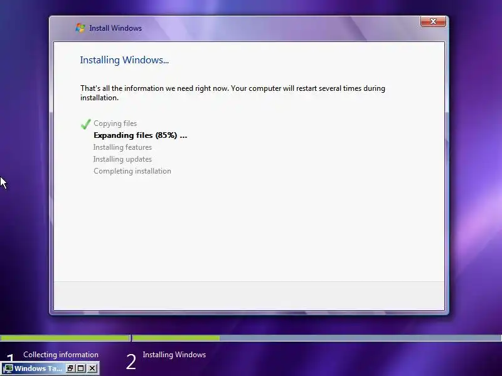The width and height of the screenshot is (502, 376).
Task: Click the stage number 2
Action: click(x=131, y=362)
